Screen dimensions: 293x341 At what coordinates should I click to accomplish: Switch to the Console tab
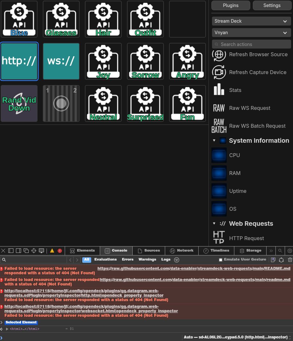116,251
